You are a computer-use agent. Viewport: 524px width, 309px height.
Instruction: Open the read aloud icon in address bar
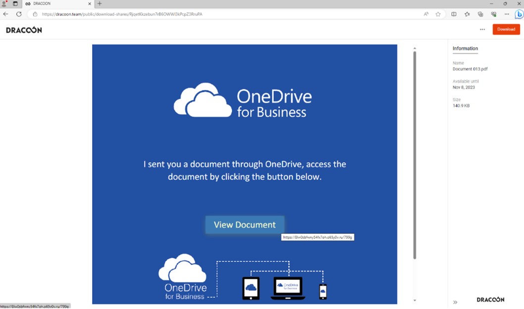pos(426,14)
